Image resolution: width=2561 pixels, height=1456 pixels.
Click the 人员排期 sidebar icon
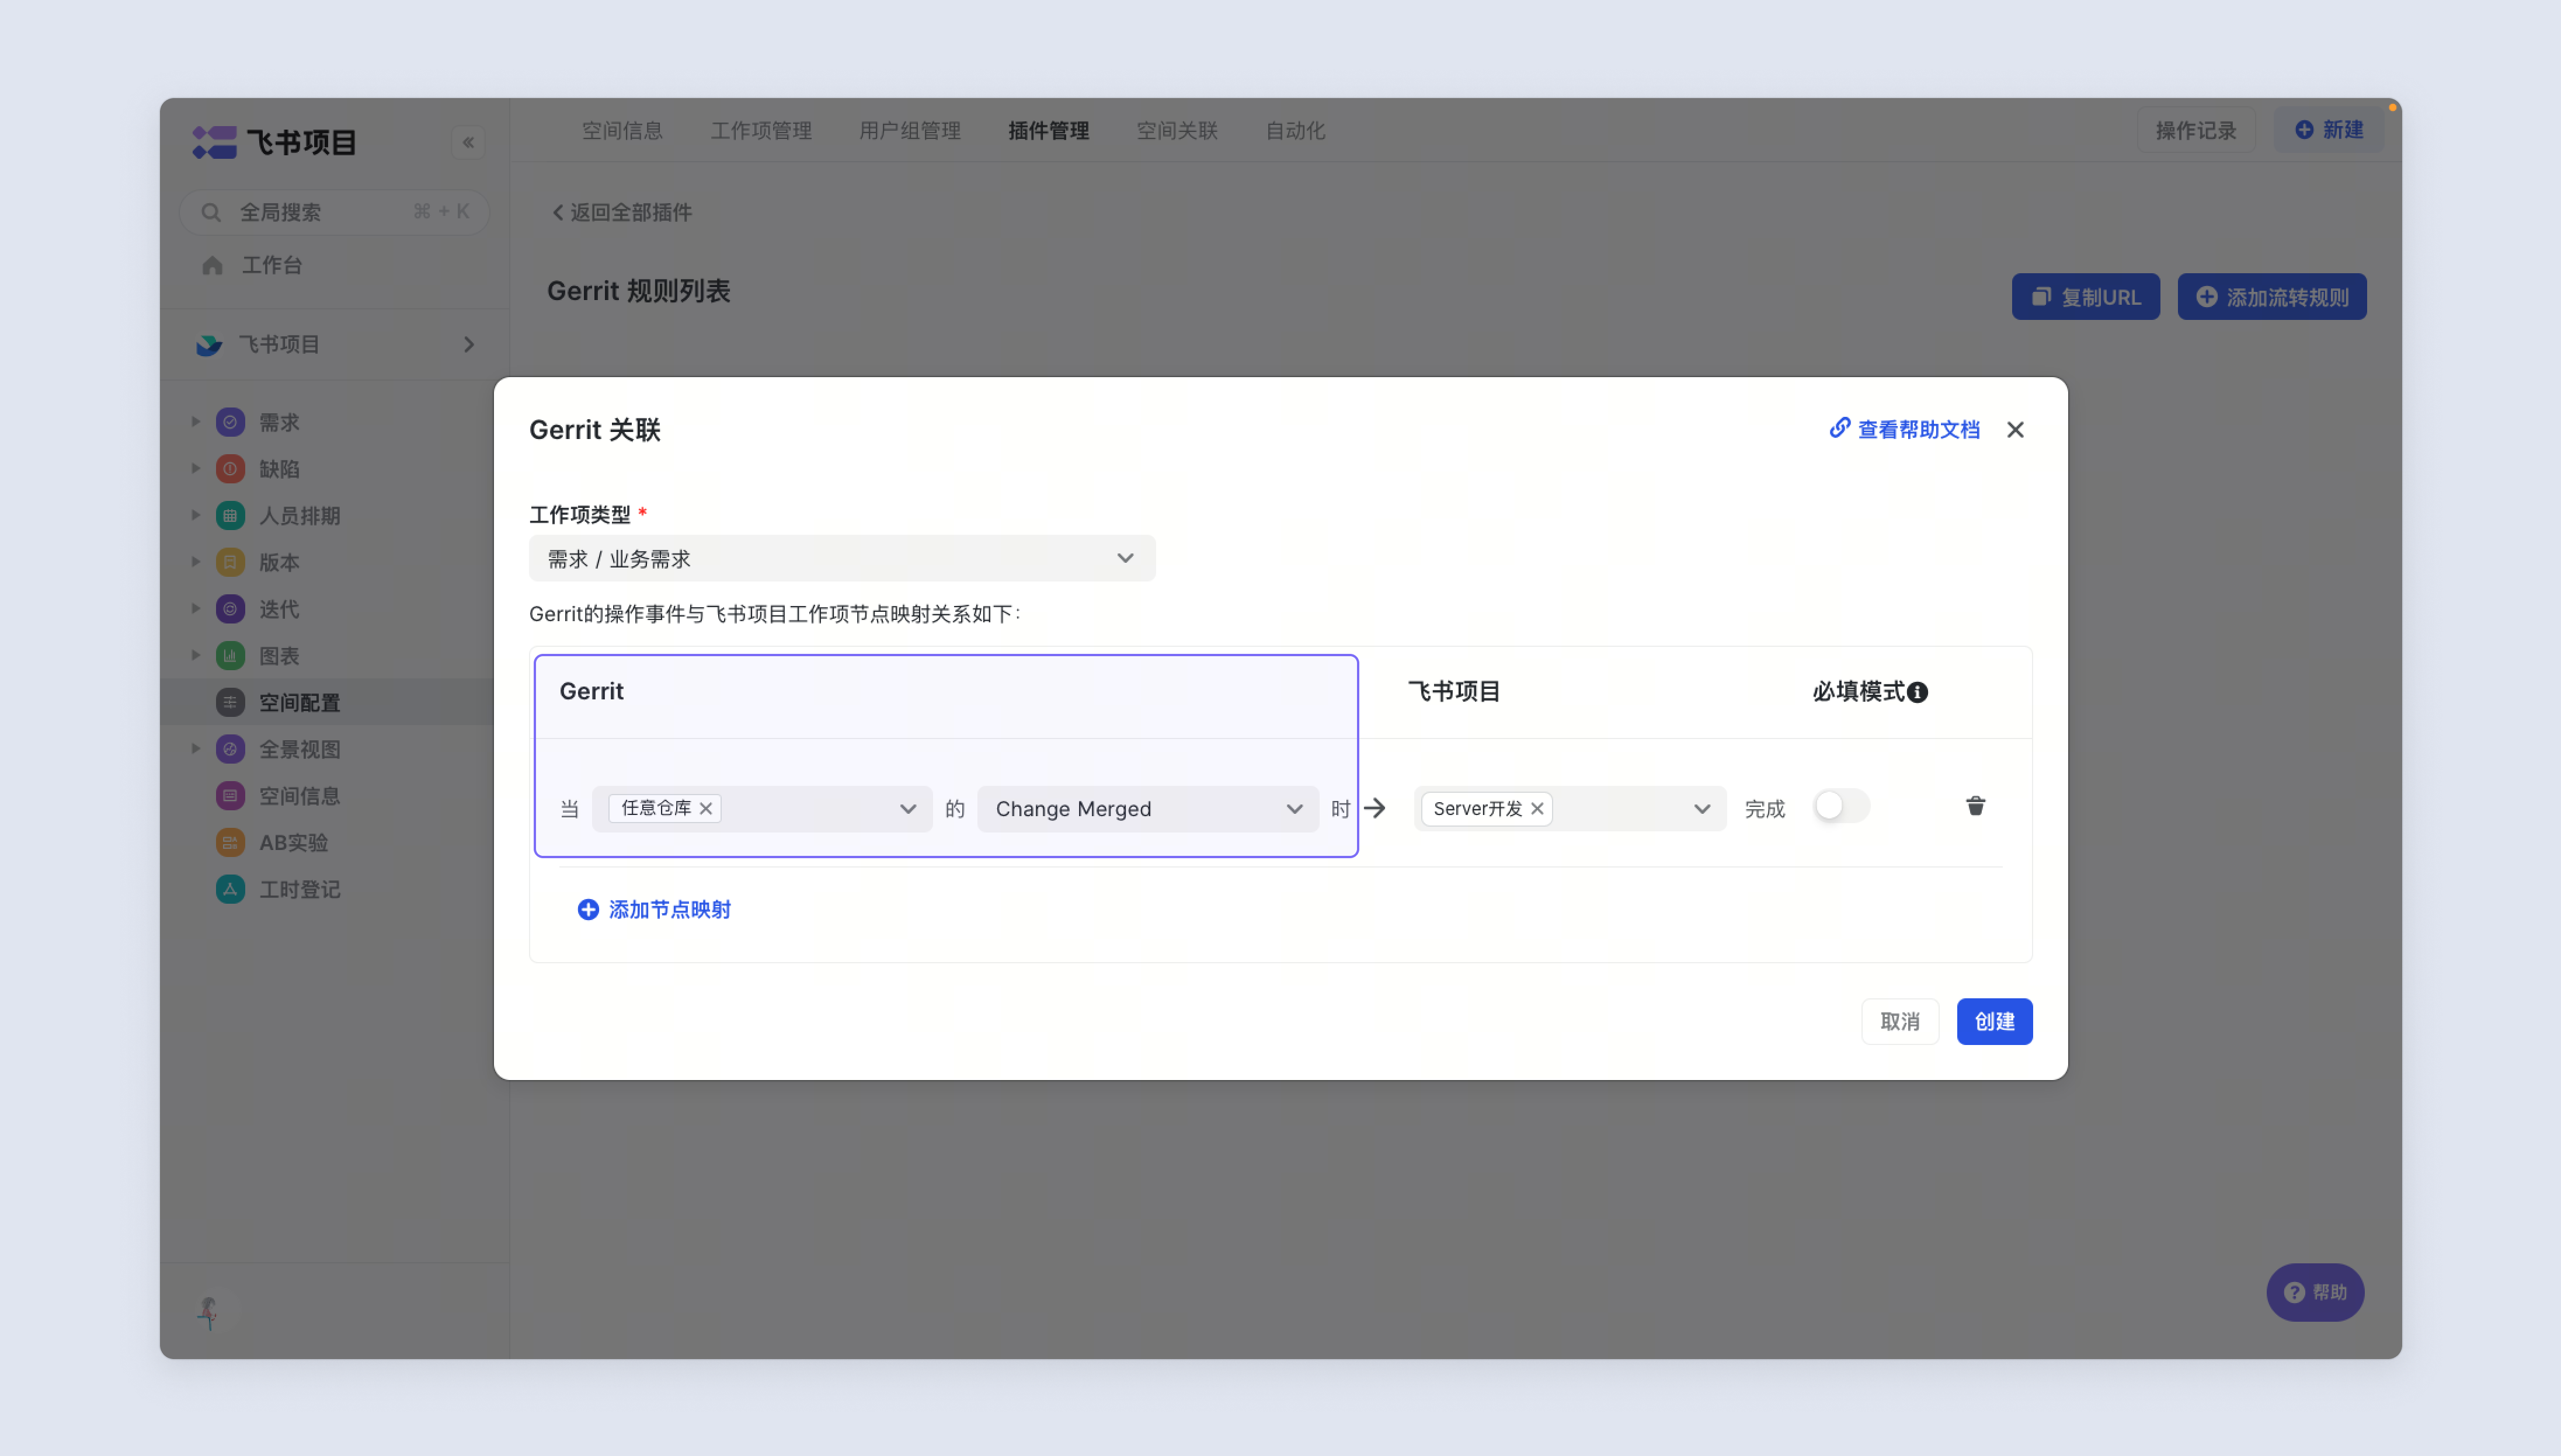(230, 516)
